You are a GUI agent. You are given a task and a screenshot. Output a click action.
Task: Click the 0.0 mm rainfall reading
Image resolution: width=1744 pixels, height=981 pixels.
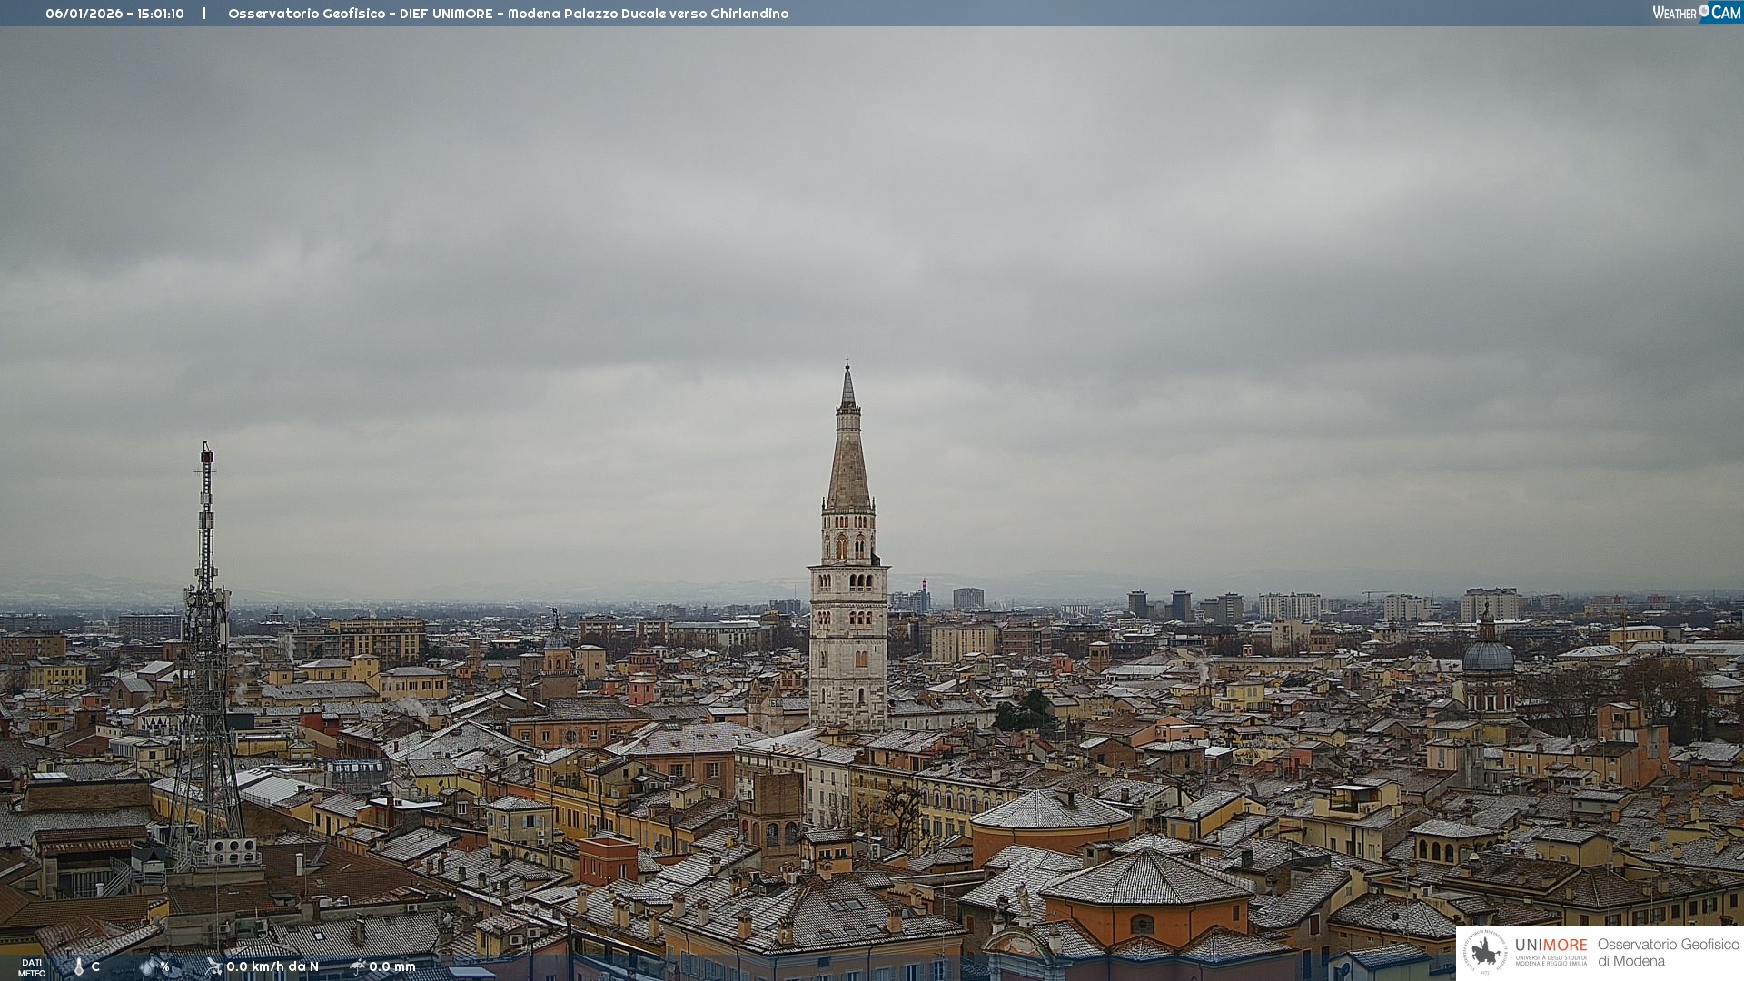(392, 966)
